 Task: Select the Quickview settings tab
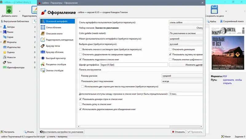point(58,58)
